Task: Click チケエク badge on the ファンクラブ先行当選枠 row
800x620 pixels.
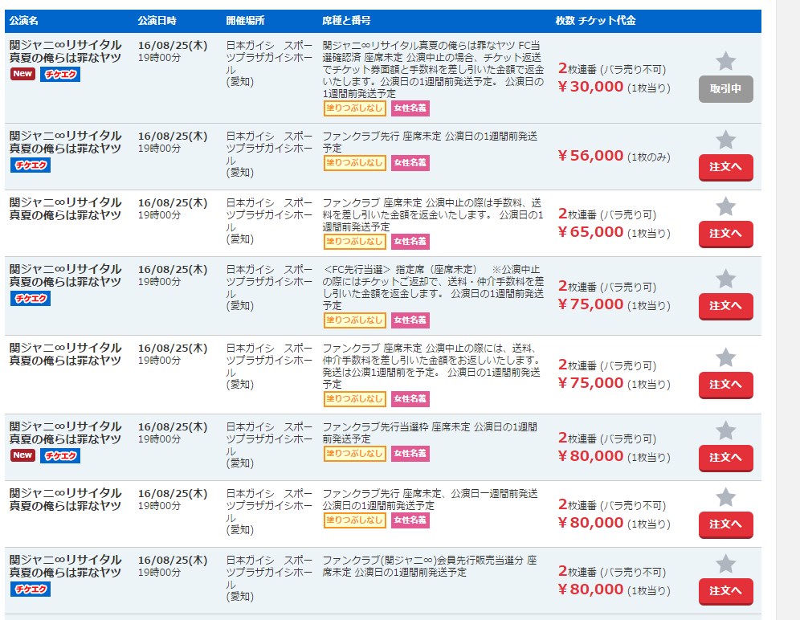Action: [60, 455]
